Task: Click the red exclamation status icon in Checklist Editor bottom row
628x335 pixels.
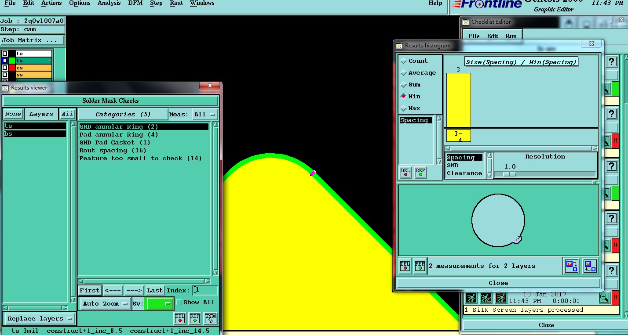Action: [x=616, y=297]
